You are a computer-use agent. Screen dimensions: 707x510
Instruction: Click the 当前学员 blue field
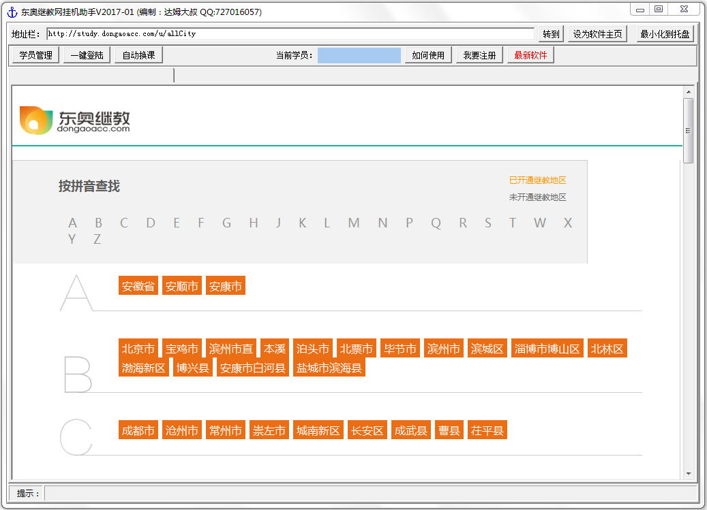[359, 55]
